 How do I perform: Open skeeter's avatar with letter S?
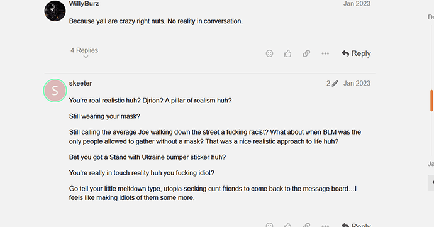[x=55, y=91]
